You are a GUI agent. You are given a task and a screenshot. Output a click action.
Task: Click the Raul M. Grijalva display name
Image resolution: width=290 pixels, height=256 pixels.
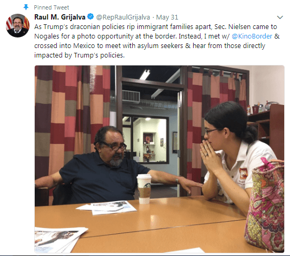60,17
